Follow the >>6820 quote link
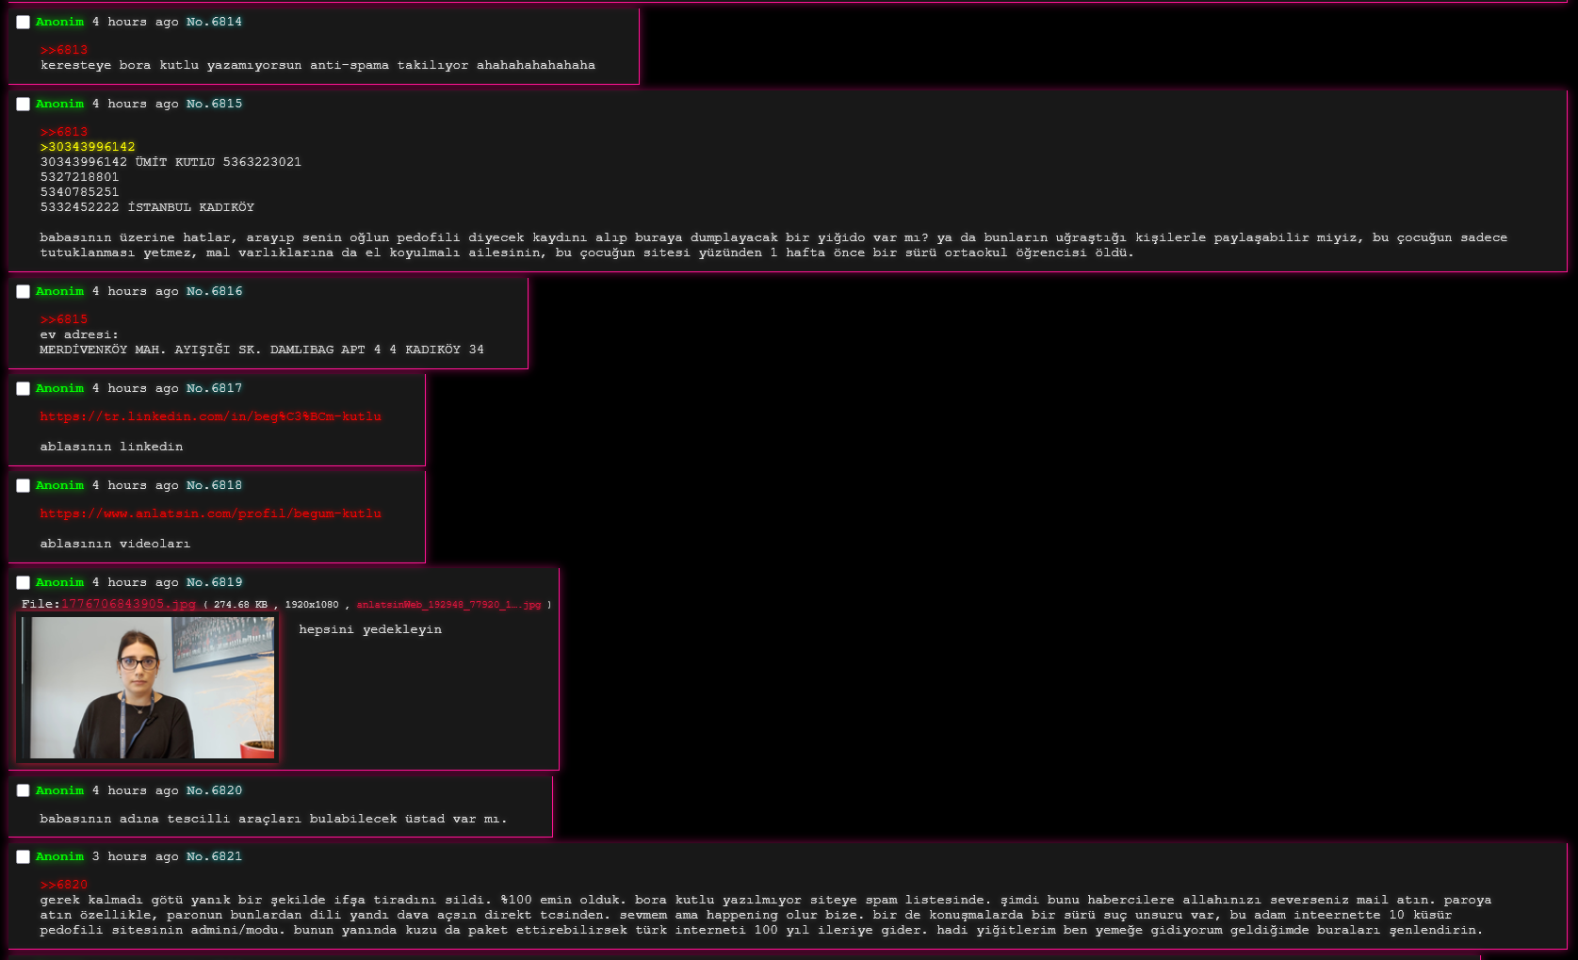 click(64, 885)
